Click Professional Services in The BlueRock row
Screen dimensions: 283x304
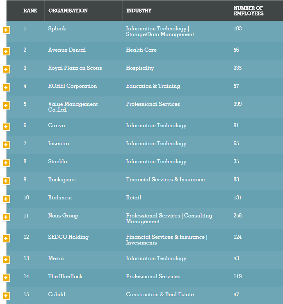153,276
